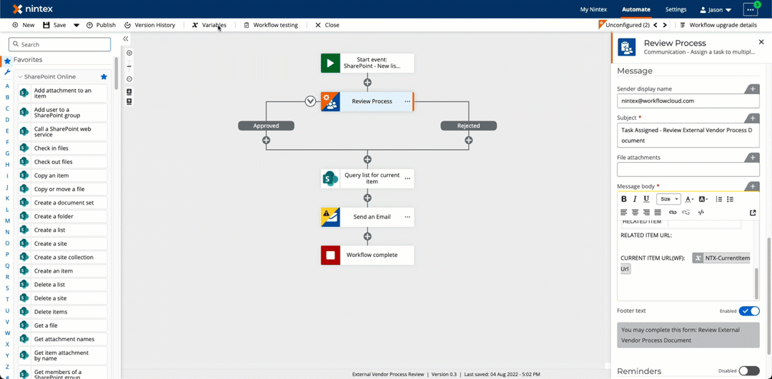Insert numbered list in message body

click(719, 199)
